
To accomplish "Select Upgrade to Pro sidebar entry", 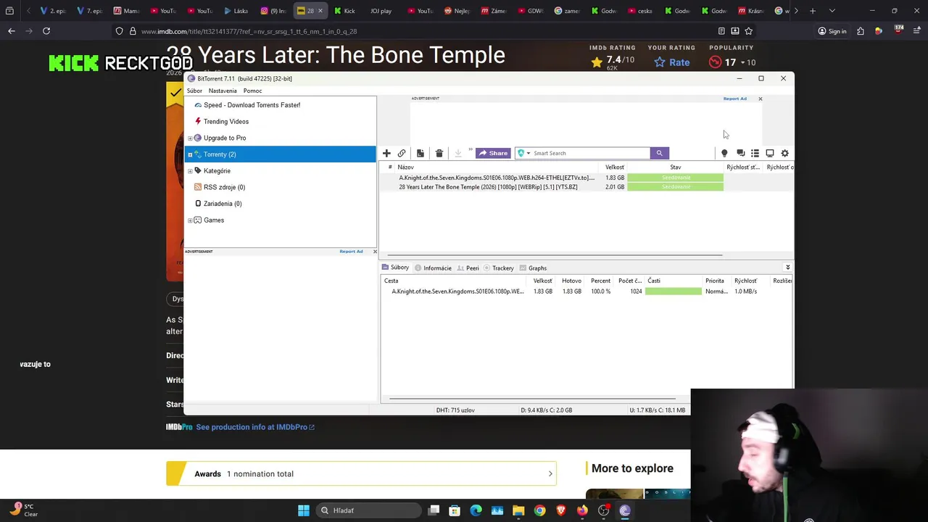I will coord(225,138).
